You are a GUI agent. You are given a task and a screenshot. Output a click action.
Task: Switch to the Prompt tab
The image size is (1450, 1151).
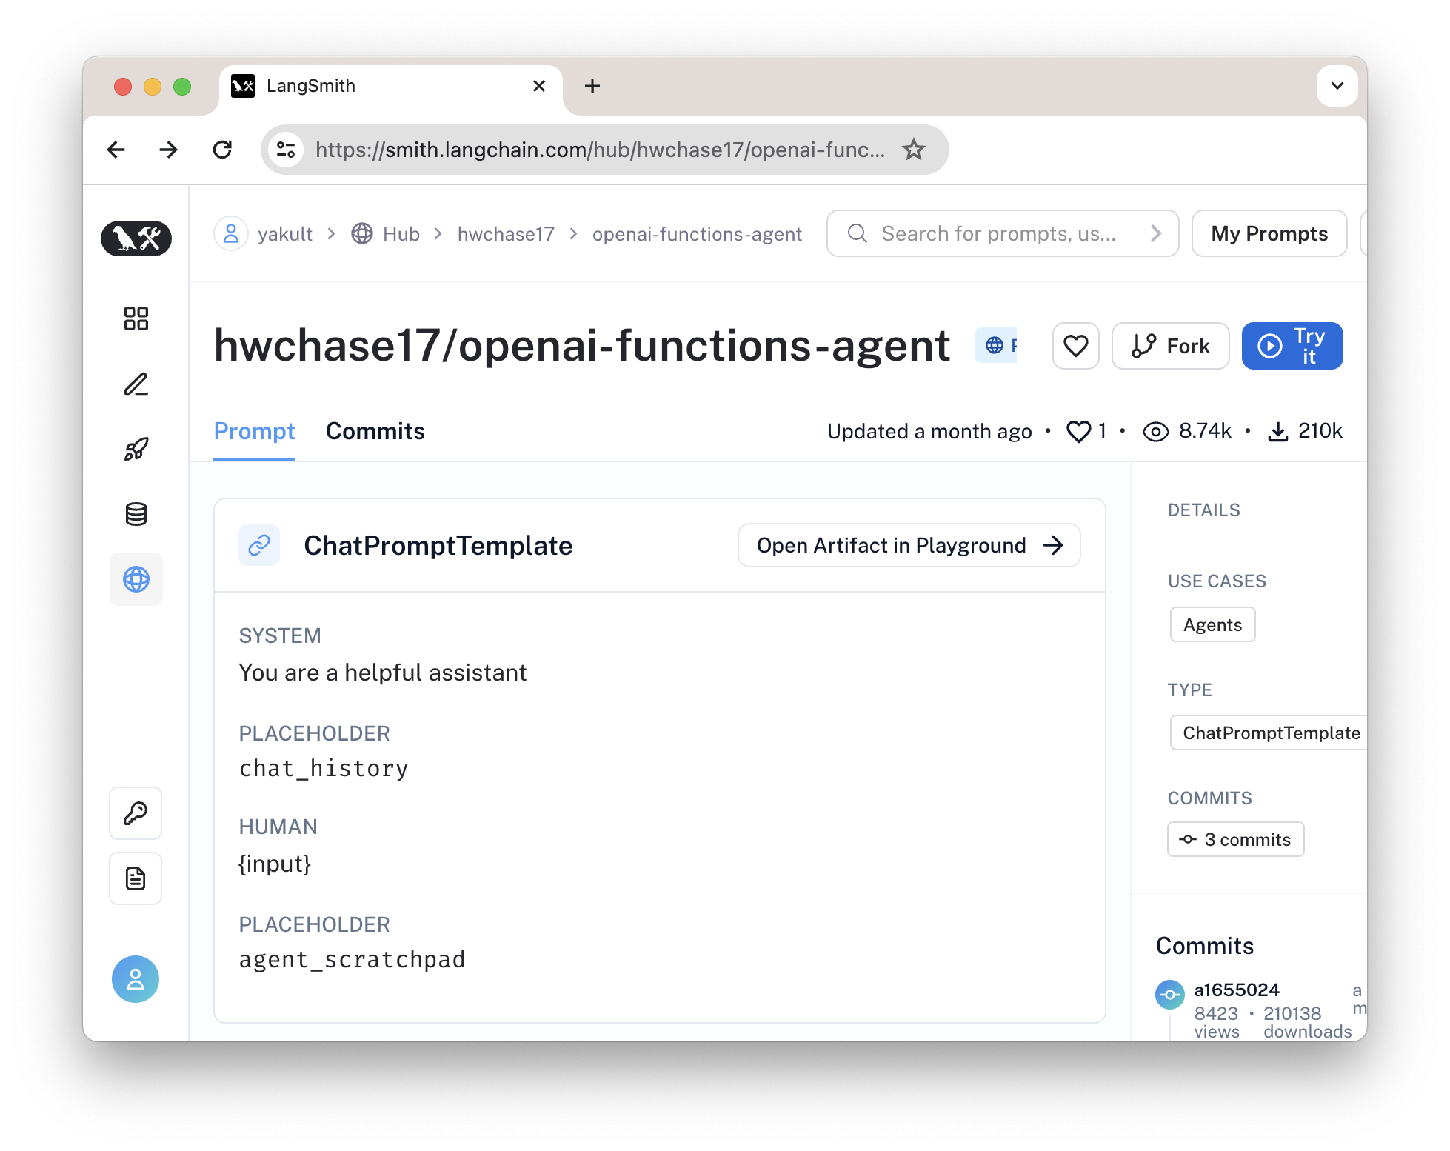254,431
